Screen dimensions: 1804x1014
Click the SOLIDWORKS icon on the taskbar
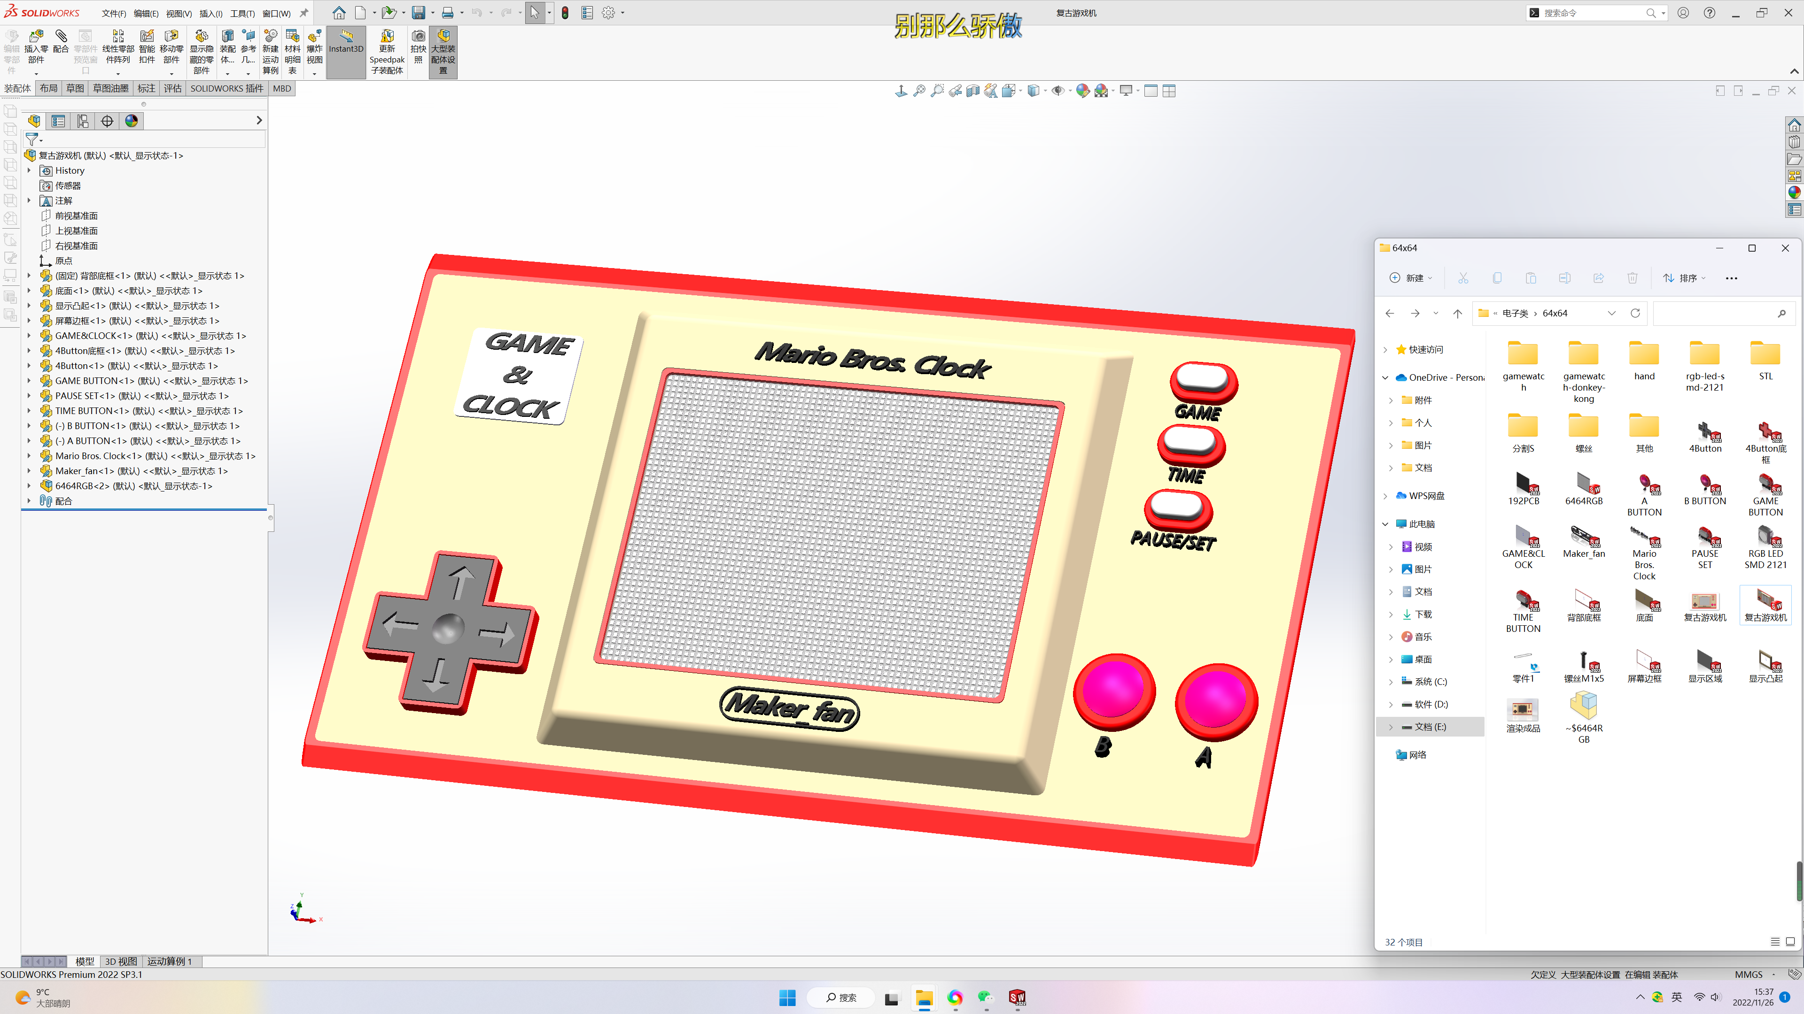pyautogui.click(x=1017, y=998)
